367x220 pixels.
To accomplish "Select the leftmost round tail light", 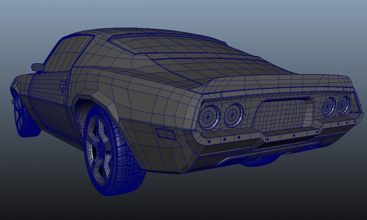I will click(209, 117).
